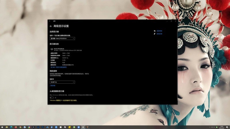
Task: Minimize the Settings window
Action: pyautogui.click(x=167, y=21)
